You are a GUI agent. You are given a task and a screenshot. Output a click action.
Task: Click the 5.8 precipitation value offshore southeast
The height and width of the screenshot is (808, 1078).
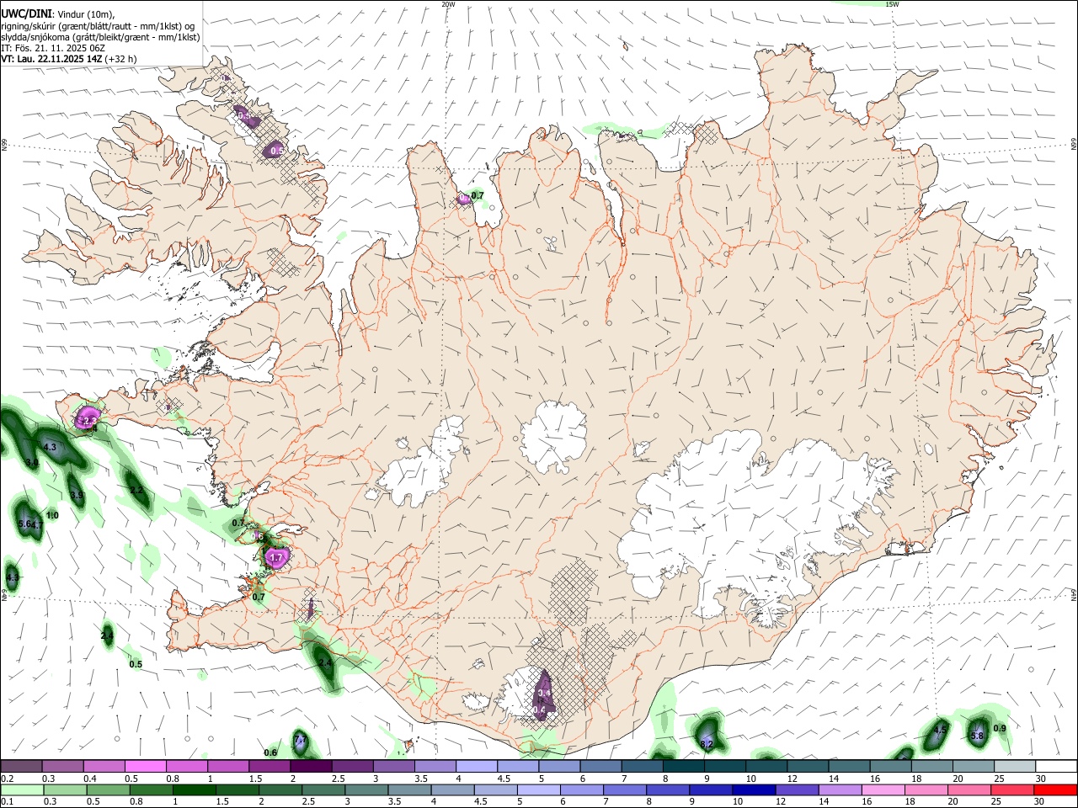[x=978, y=736]
